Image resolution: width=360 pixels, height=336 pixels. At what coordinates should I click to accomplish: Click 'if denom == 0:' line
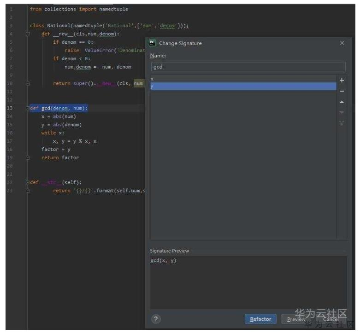click(x=73, y=42)
